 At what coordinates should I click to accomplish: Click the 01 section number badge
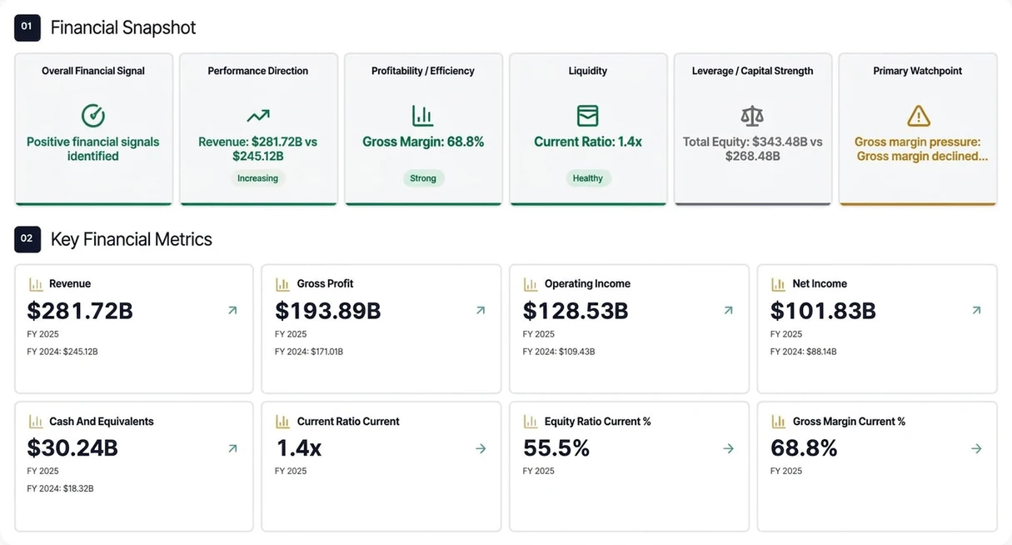(27, 27)
